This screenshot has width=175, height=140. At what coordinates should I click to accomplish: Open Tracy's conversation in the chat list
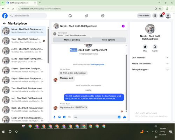tap(23, 41)
